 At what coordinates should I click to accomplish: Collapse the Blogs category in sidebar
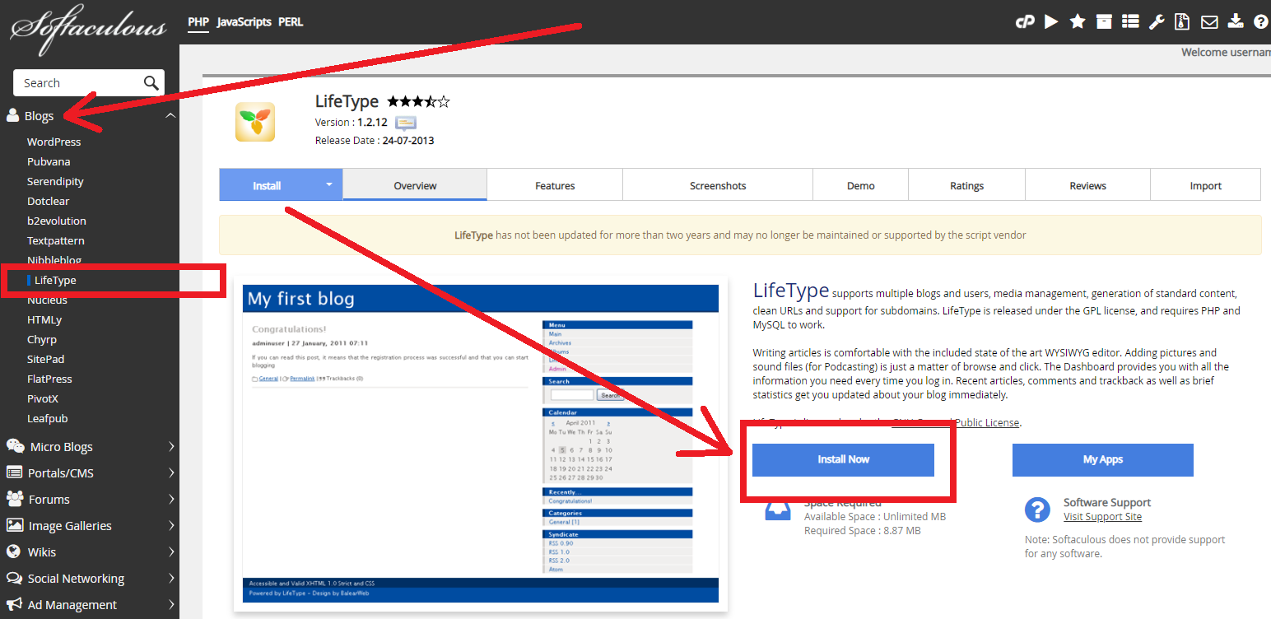point(170,116)
